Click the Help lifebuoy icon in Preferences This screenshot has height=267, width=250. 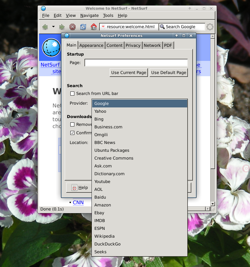click(x=74, y=188)
